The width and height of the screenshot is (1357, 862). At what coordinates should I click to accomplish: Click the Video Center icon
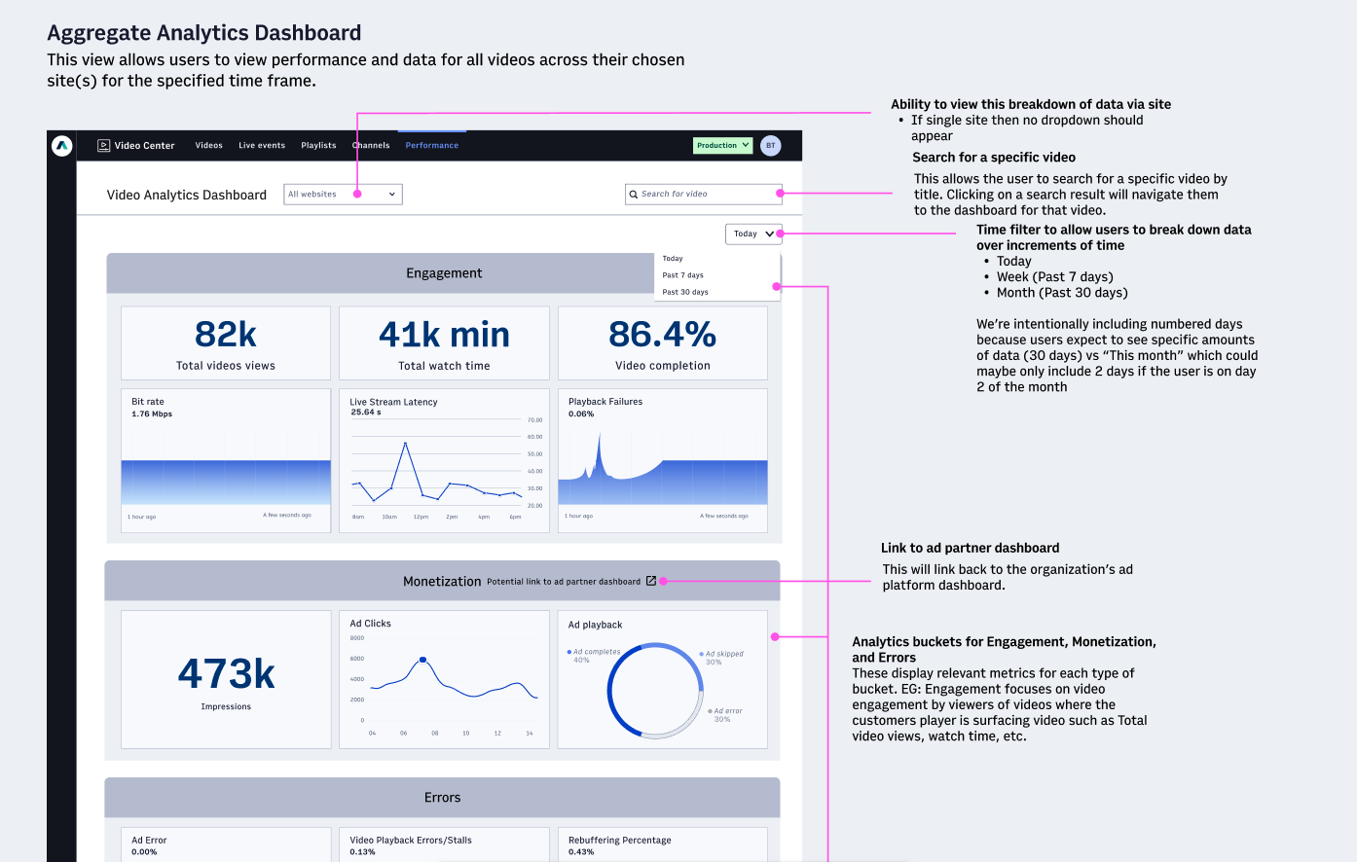click(103, 146)
